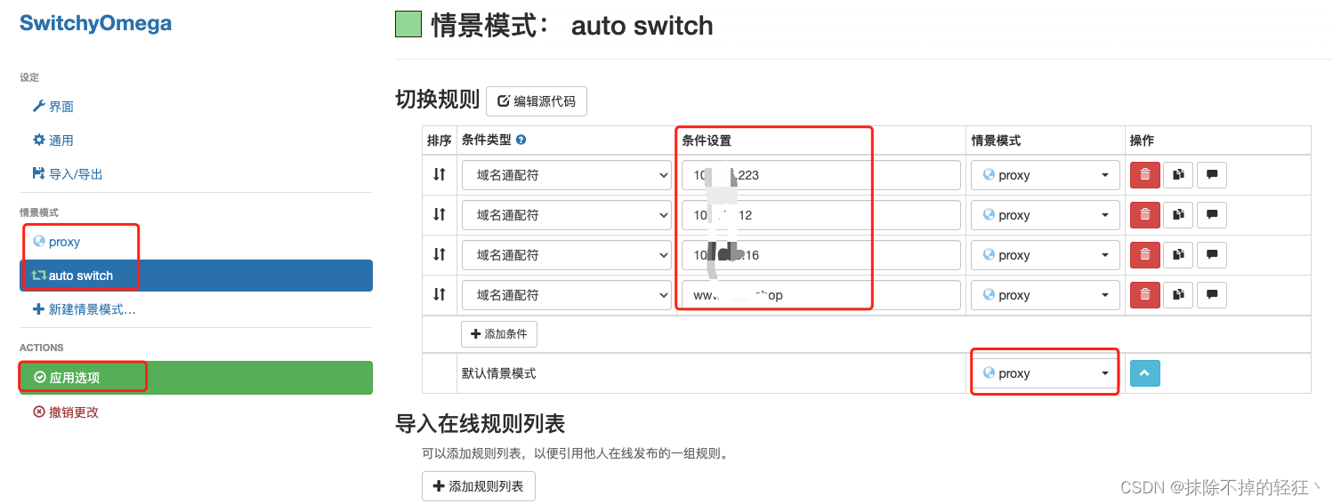Click the blue chevron-up button in default row

click(1144, 373)
